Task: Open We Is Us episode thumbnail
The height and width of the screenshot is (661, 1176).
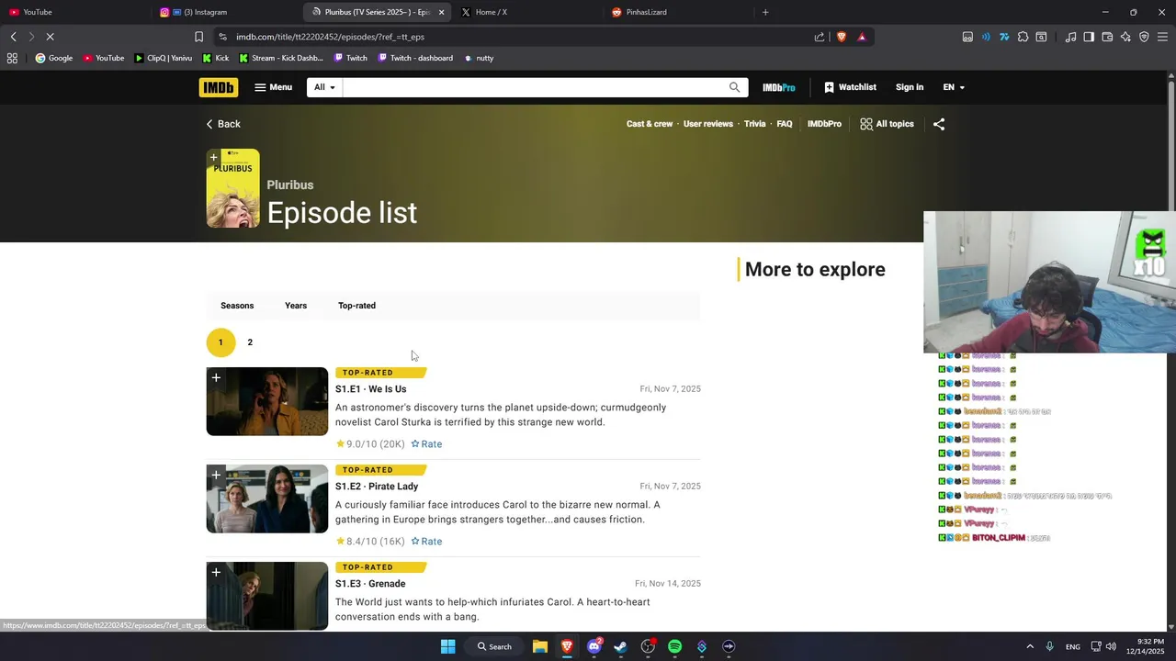Action: (267, 401)
